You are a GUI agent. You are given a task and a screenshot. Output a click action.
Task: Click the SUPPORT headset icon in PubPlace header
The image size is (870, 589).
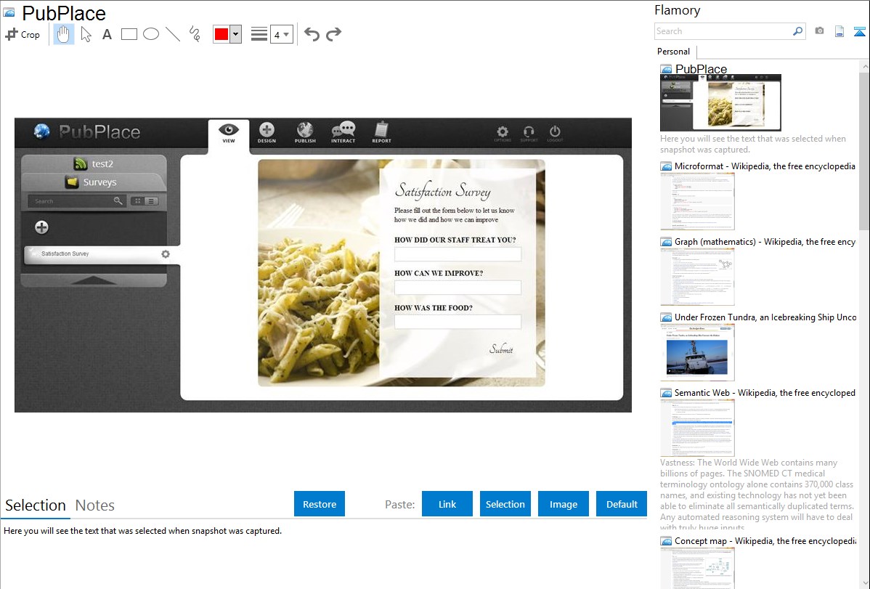point(529,133)
